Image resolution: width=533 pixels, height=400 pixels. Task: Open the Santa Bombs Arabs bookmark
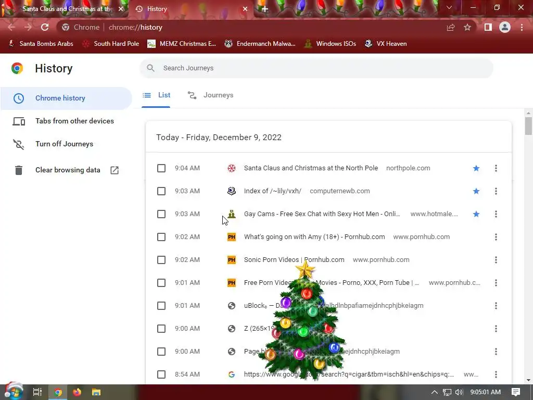click(x=41, y=44)
